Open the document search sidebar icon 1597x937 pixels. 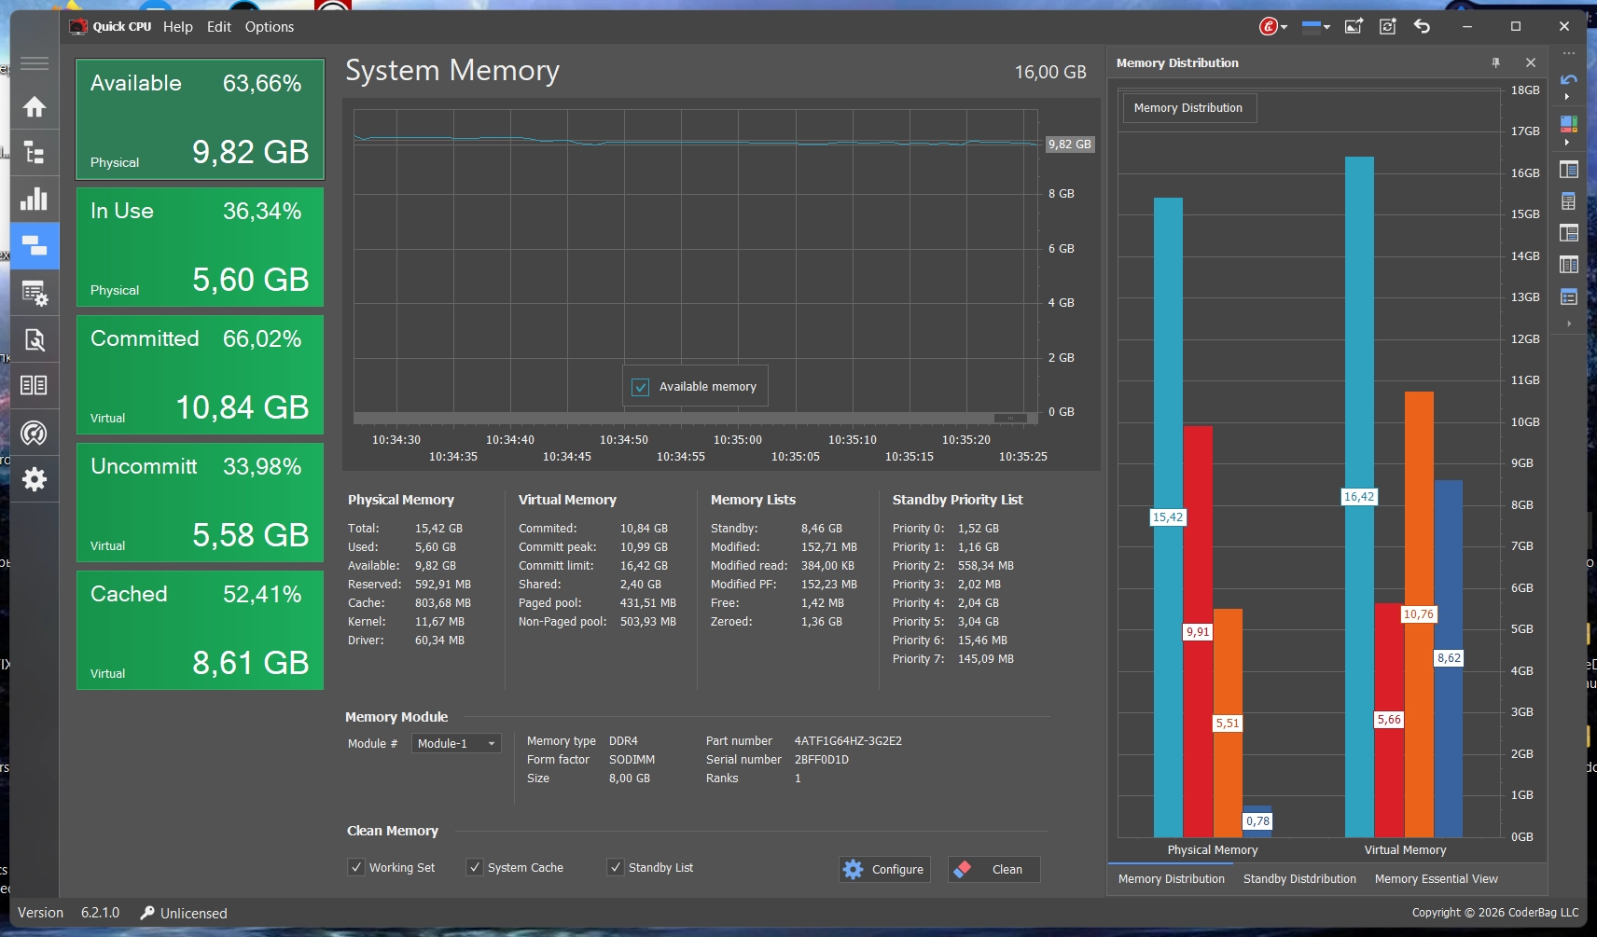click(35, 340)
